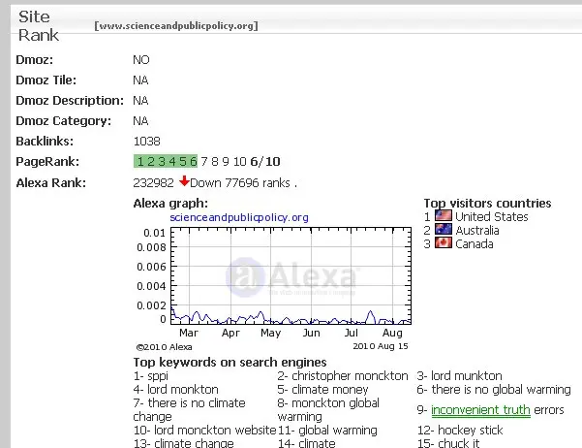Image resolution: width=582 pixels, height=448 pixels.
Task: Click the backlinks count 1038
Action: (146, 142)
